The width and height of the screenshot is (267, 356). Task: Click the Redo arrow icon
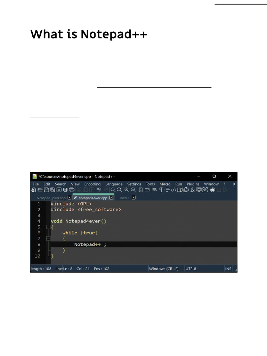coord(106,190)
